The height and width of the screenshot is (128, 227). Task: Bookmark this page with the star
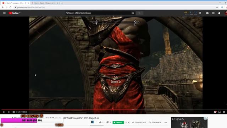click(x=217, y=7)
